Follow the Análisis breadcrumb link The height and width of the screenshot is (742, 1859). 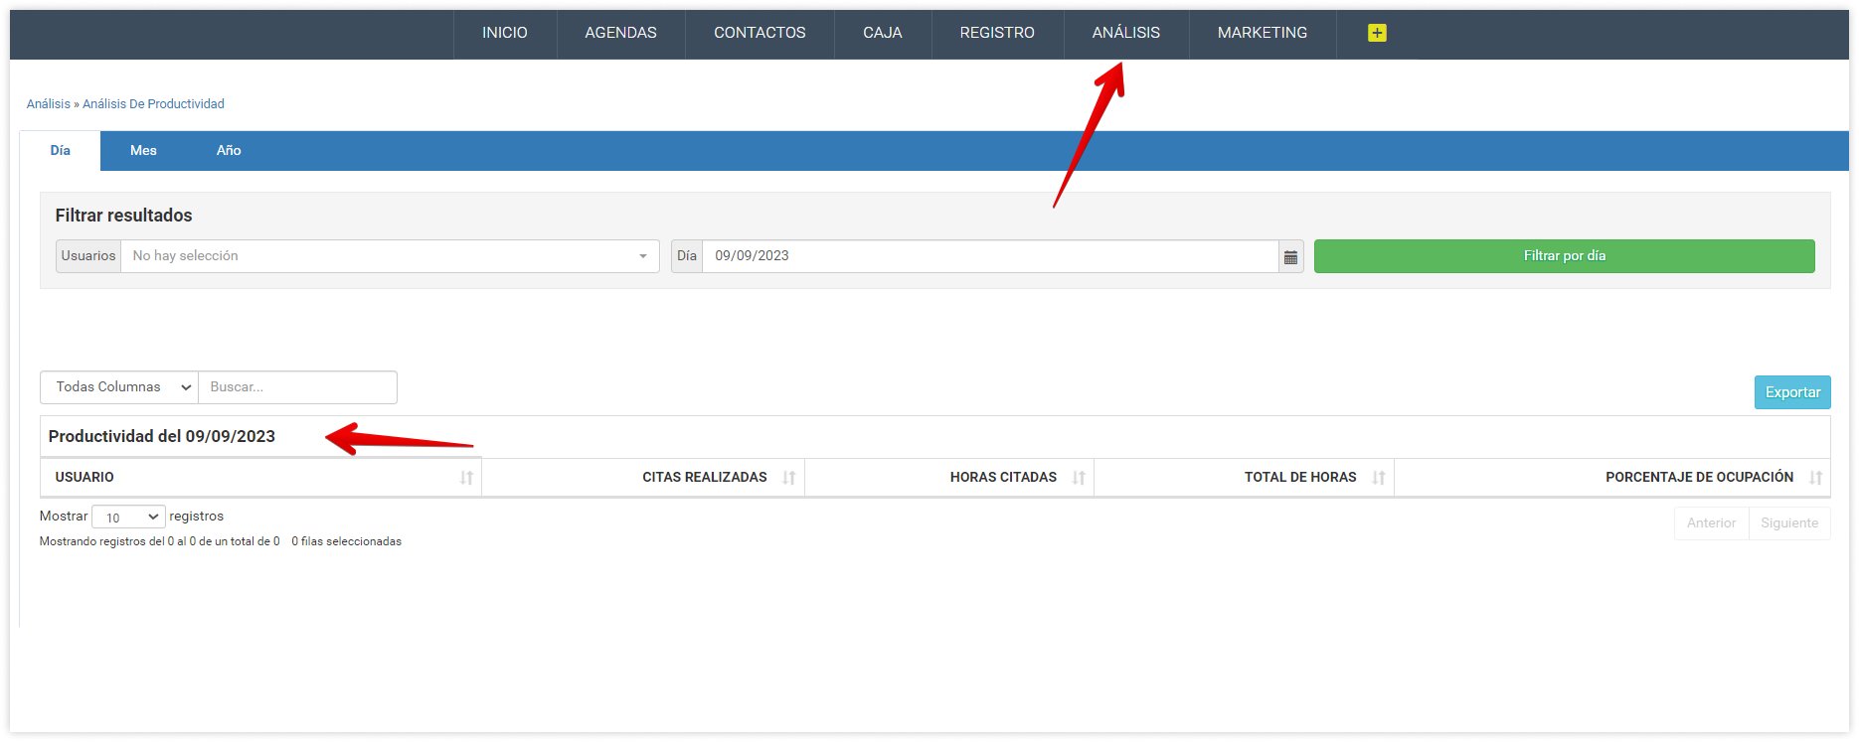tap(48, 104)
